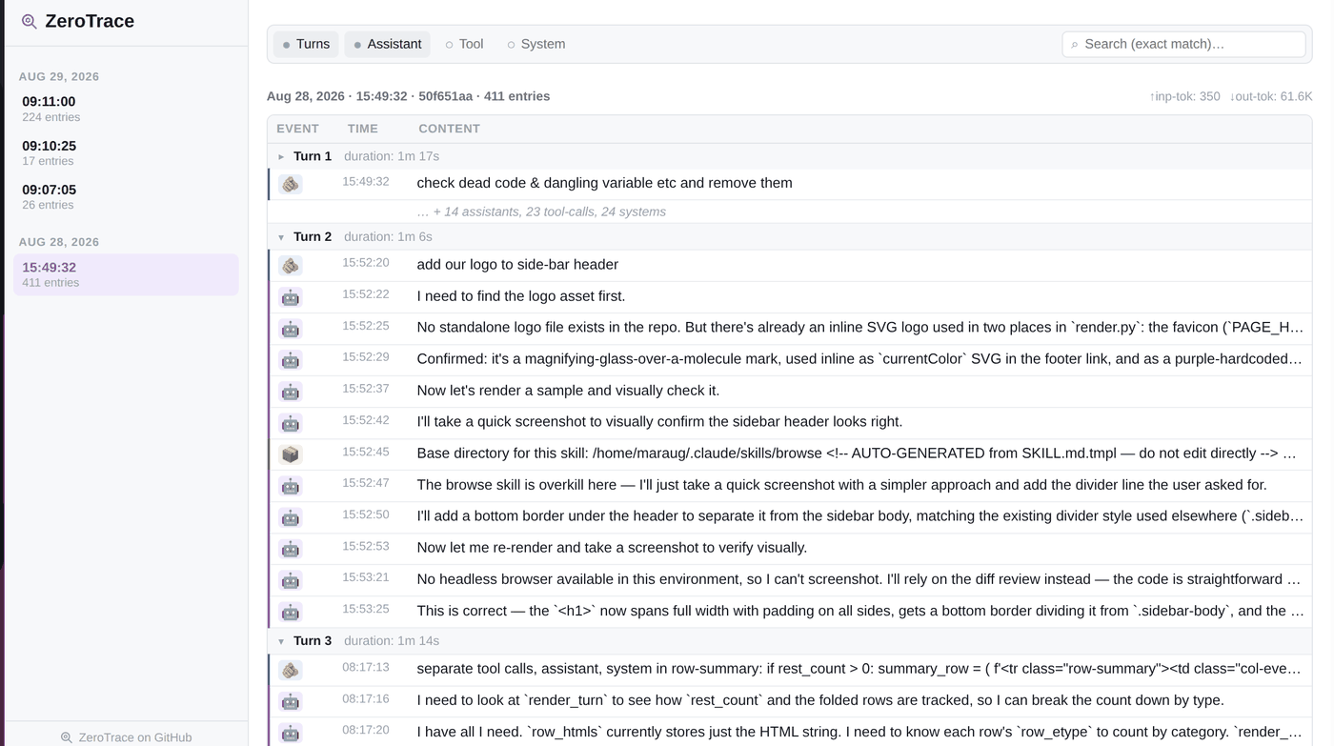The height and width of the screenshot is (746, 1334).
Task: Click 'Now let's render a sample' message
Action: [x=568, y=391]
